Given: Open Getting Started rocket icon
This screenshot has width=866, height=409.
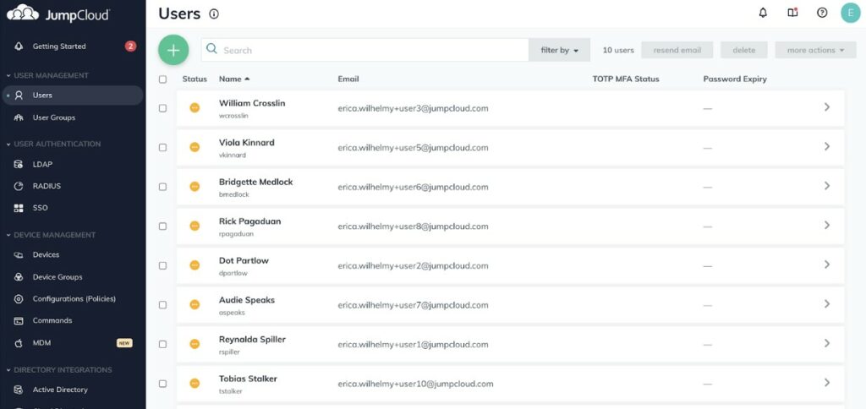Looking at the screenshot, I should (x=19, y=46).
